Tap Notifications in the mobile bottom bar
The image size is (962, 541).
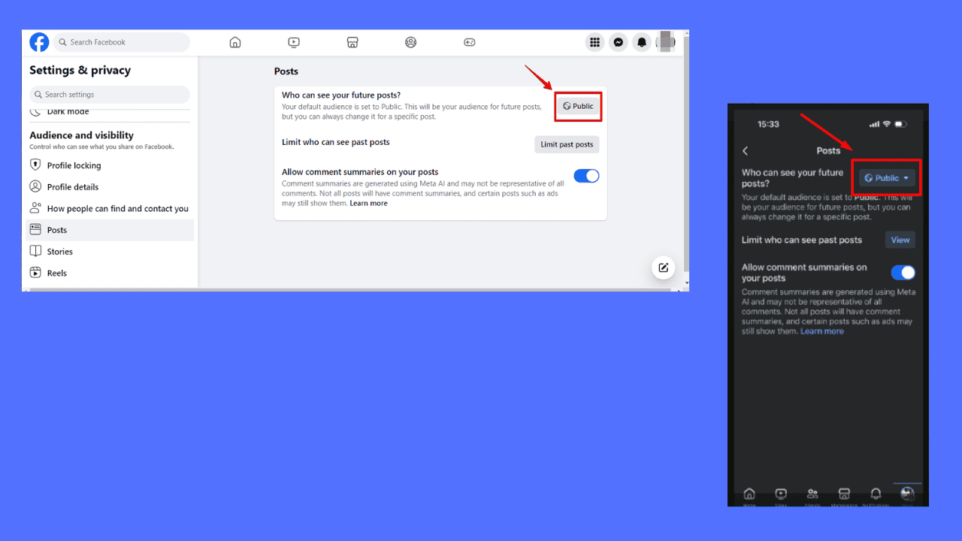coord(876,496)
